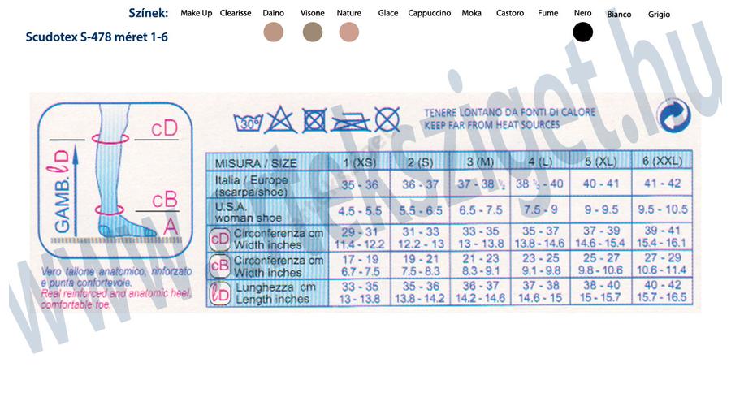Click the lD length icon in table

point(219,294)
